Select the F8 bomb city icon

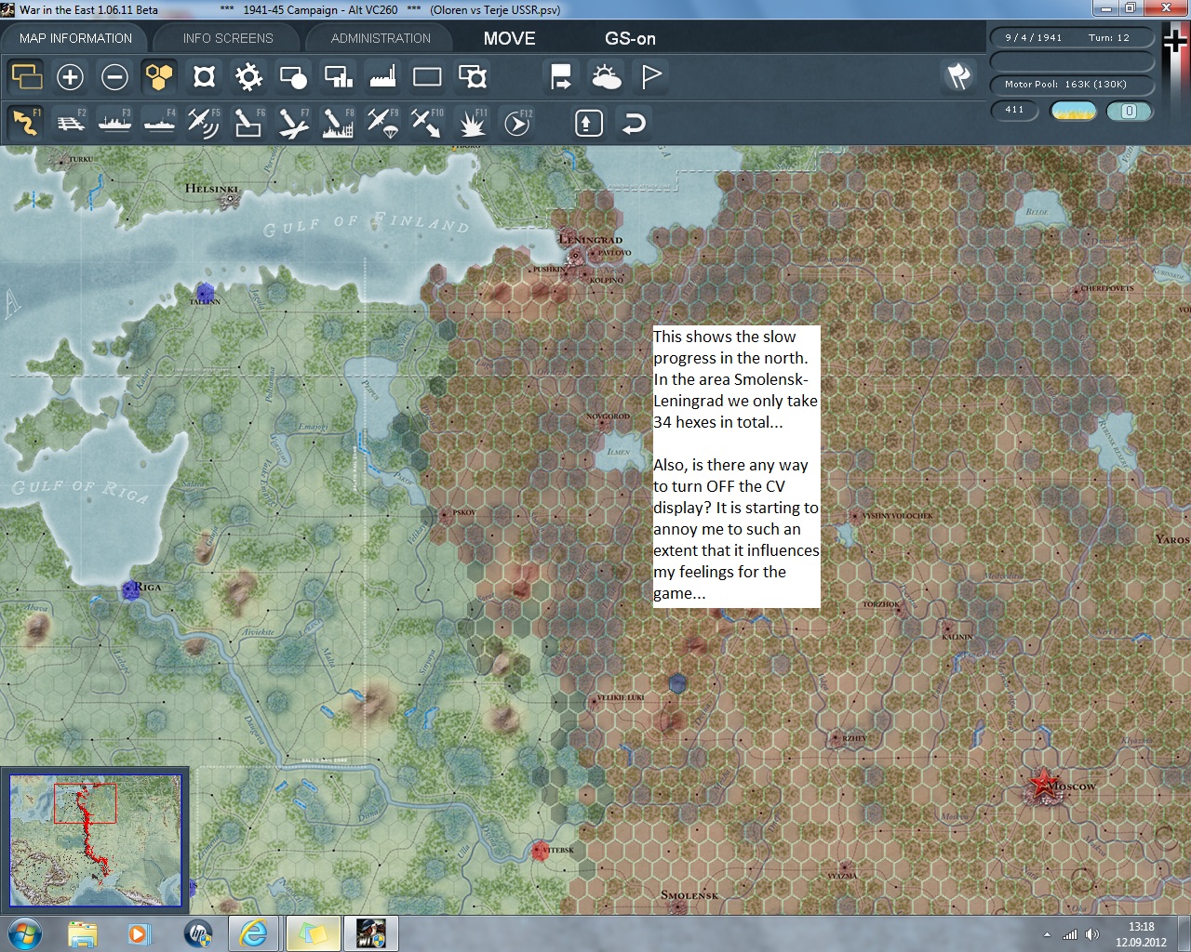(338, 123)
